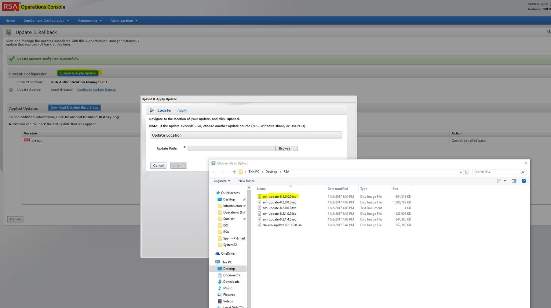
Task: Click the Configure Update Source link
Action: 96,90
